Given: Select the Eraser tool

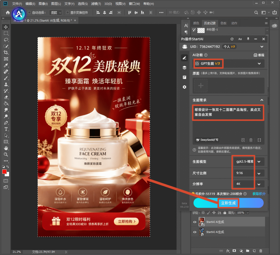Looking at the screenshot, I should coord(6,97).
